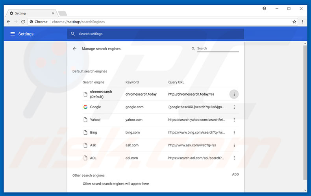Open more actions menu for AOL
The image size is (311, 196).
coord(234,158)
